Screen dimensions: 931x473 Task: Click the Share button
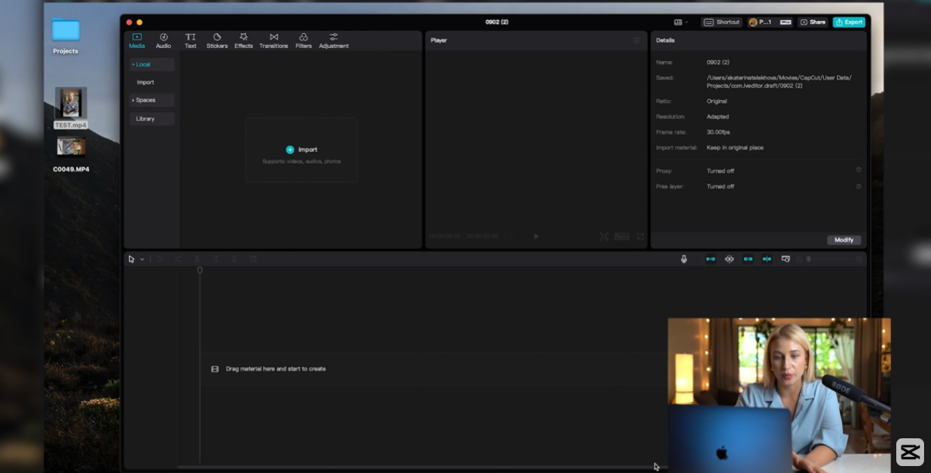tap(813, 22)
